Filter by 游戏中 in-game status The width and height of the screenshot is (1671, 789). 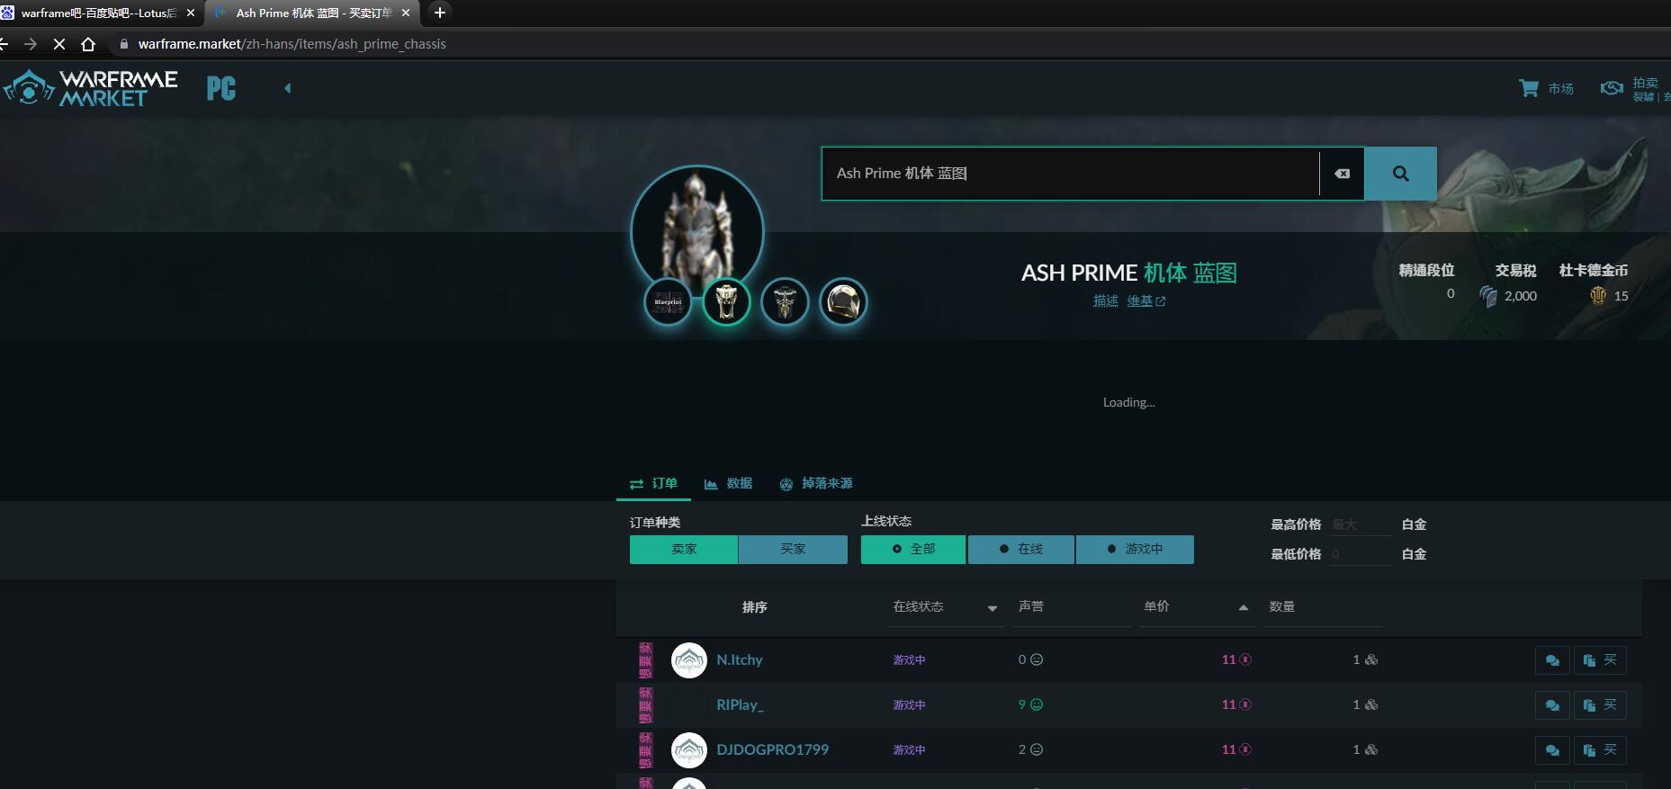(1135, 549)
